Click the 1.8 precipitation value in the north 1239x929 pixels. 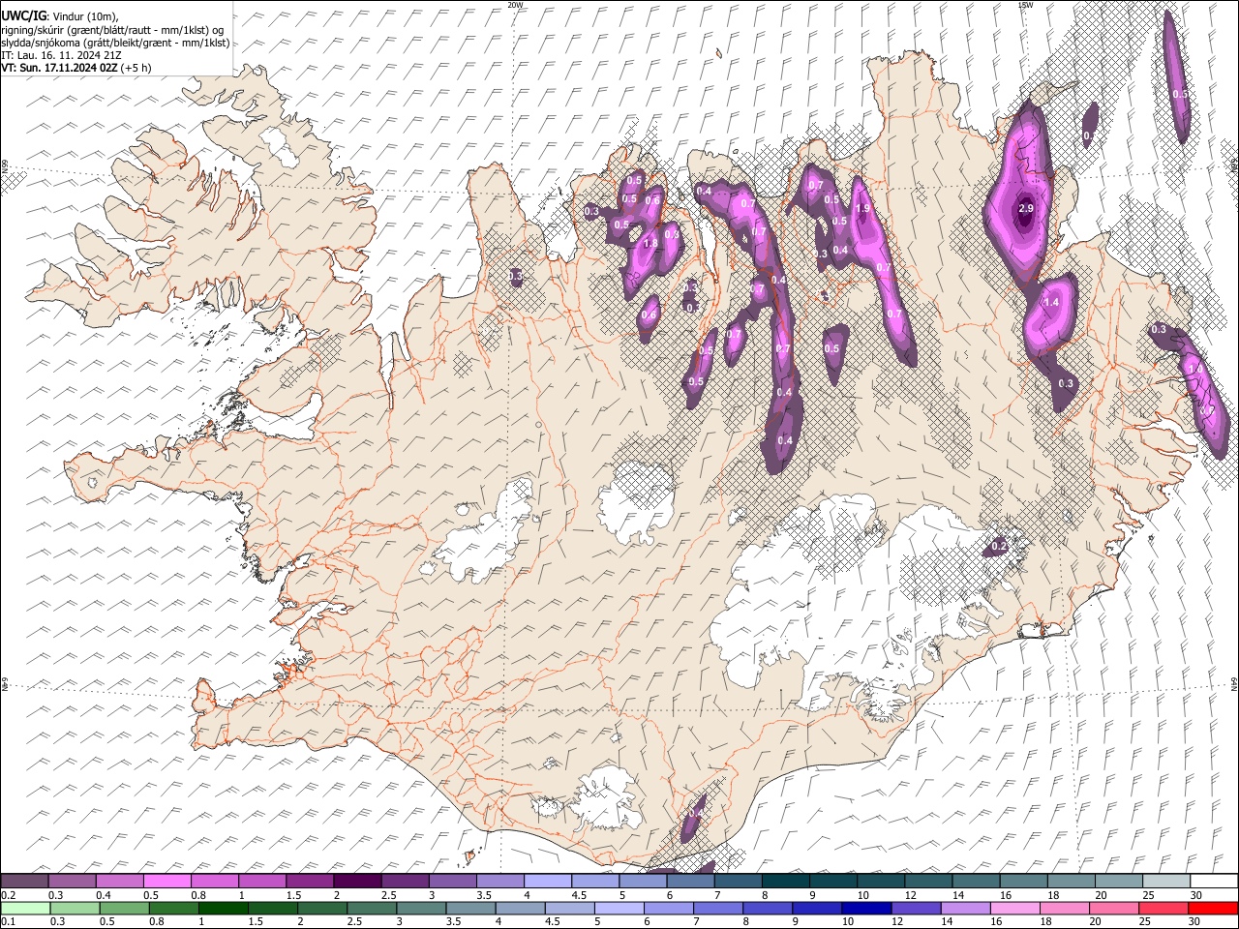(x=650, y=243)
